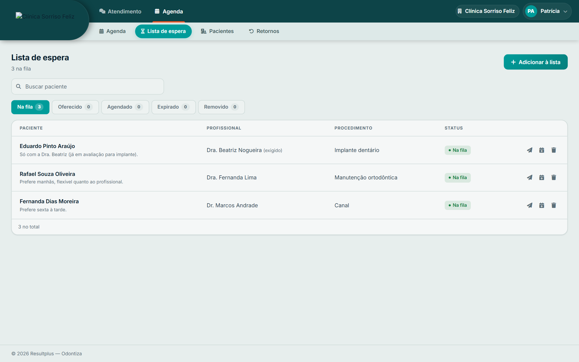579x362 pixels.
Task: Delete Eduardo Pinto Araújo from waitlist
Action: coord(554,150)
